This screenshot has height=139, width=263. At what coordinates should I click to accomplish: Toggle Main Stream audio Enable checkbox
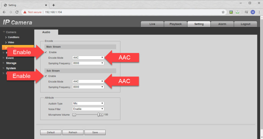coord(46,52)
